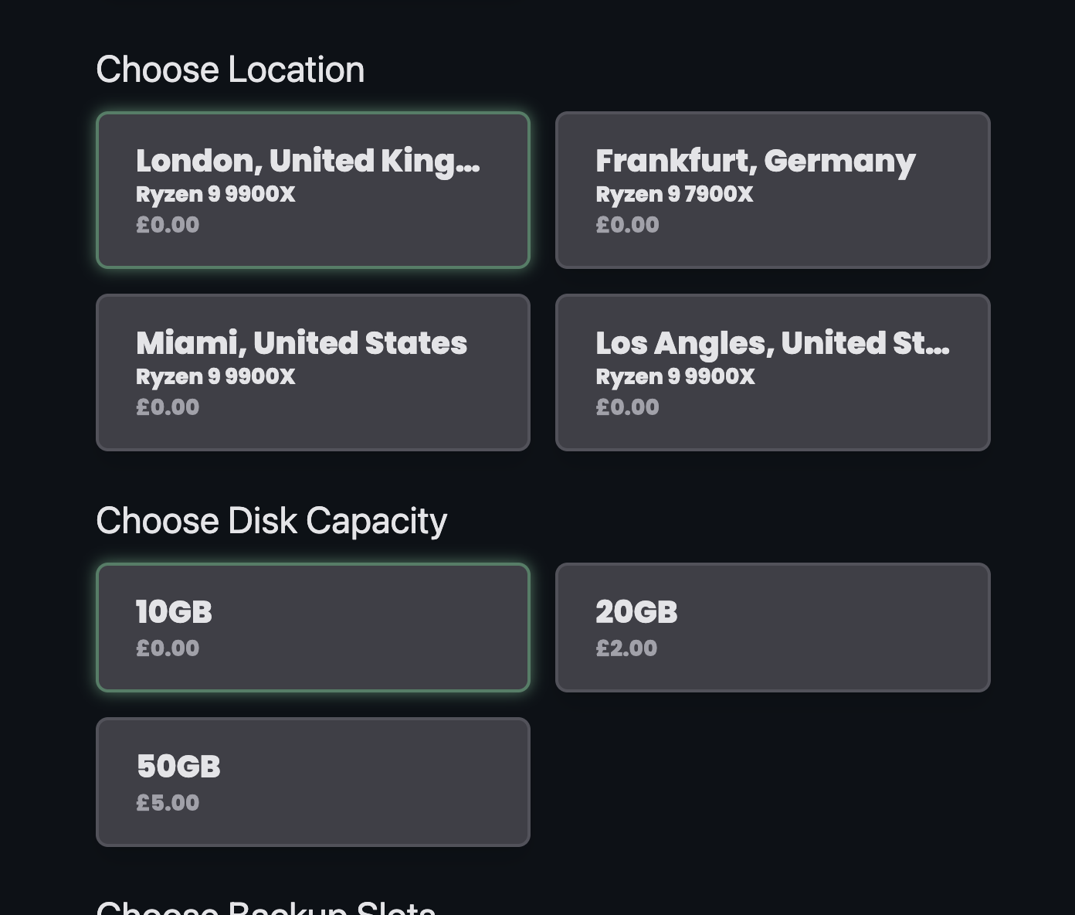Choose the 20GB disk capacity
Image resolution: width=1075 pixels, height=915 pixels.
[x=772, y=627]
